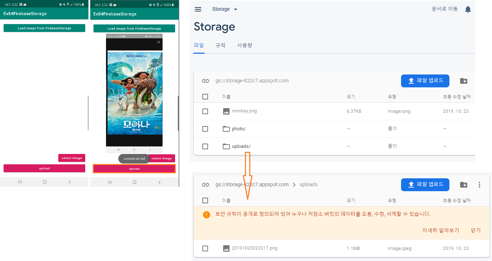This screenshot has width=492, height=261.
Task: Check the monkey.png row checkbox
Action: [x=205, y=111]
